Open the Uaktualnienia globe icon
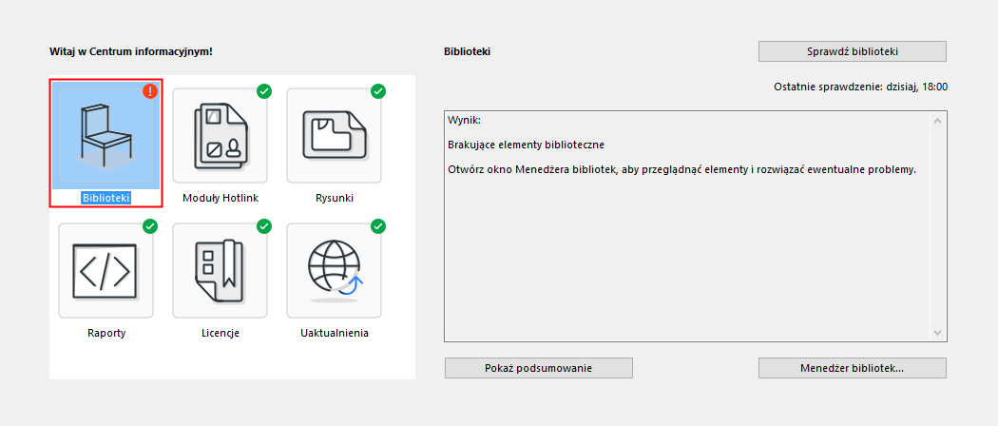Viewport: 998px width, 426px height. [x=334, y=270]
